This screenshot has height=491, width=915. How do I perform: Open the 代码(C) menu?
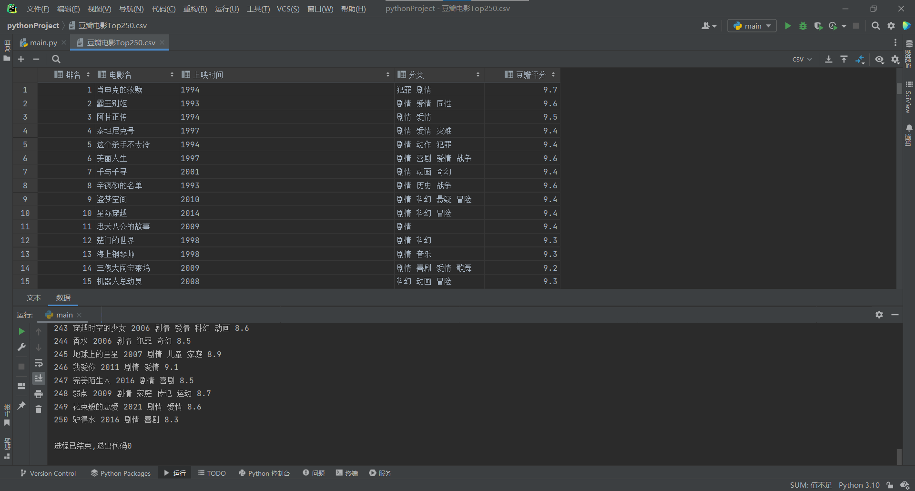[163, 9]
